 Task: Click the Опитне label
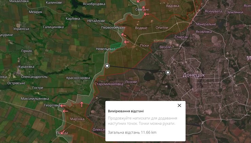[162, 28]
